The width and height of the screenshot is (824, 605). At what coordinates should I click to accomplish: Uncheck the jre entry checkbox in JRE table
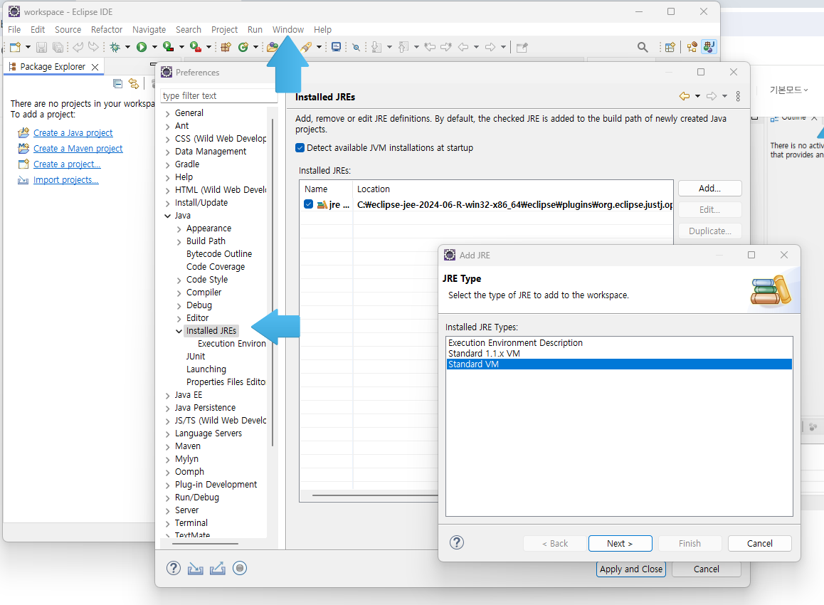309,204
